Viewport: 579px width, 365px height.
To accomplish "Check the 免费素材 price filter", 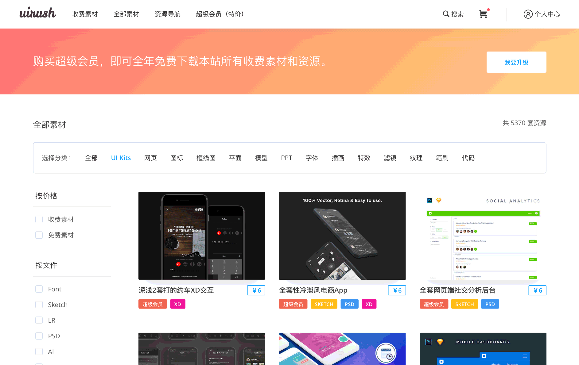I will (39, 235).
